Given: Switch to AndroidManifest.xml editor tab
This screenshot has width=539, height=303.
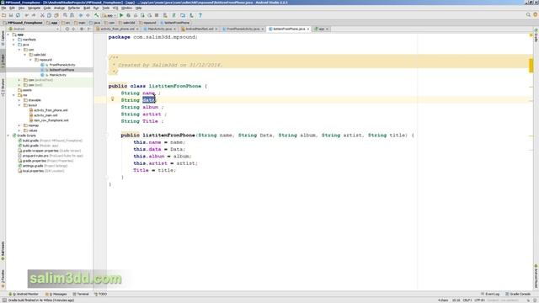Looking at the screenshot, I should coord(200,29).
